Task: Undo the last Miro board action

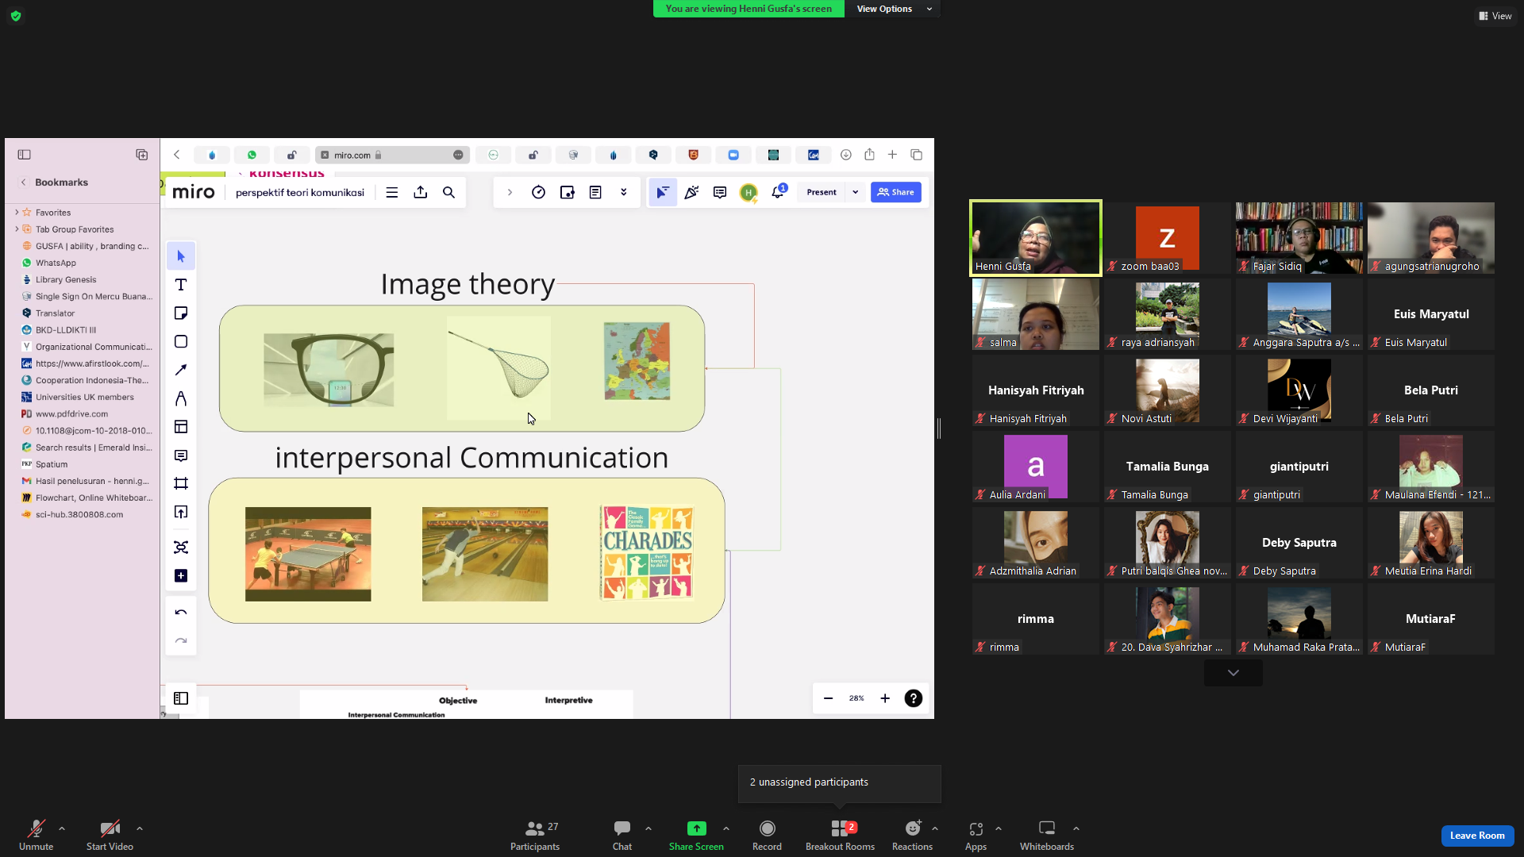Action: point(181,613)
